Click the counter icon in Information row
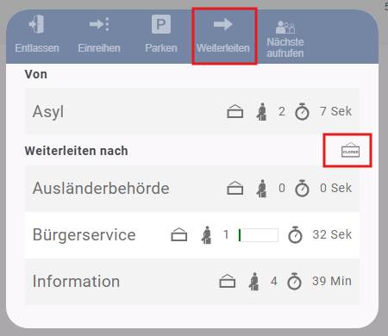 point(228,281)
